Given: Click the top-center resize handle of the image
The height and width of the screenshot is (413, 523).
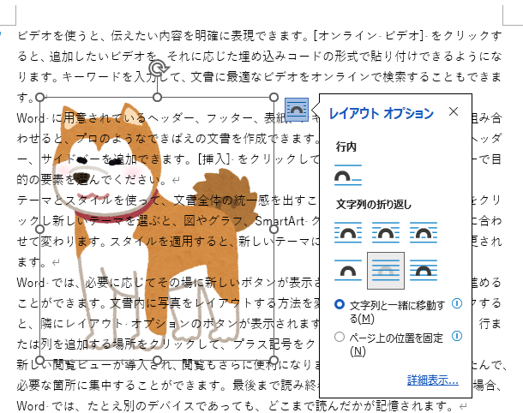Looking at the screenshot, I should (157, 98).
